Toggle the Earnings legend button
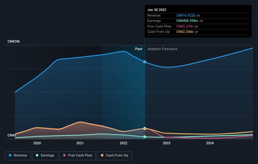 (x=45, y=156)
